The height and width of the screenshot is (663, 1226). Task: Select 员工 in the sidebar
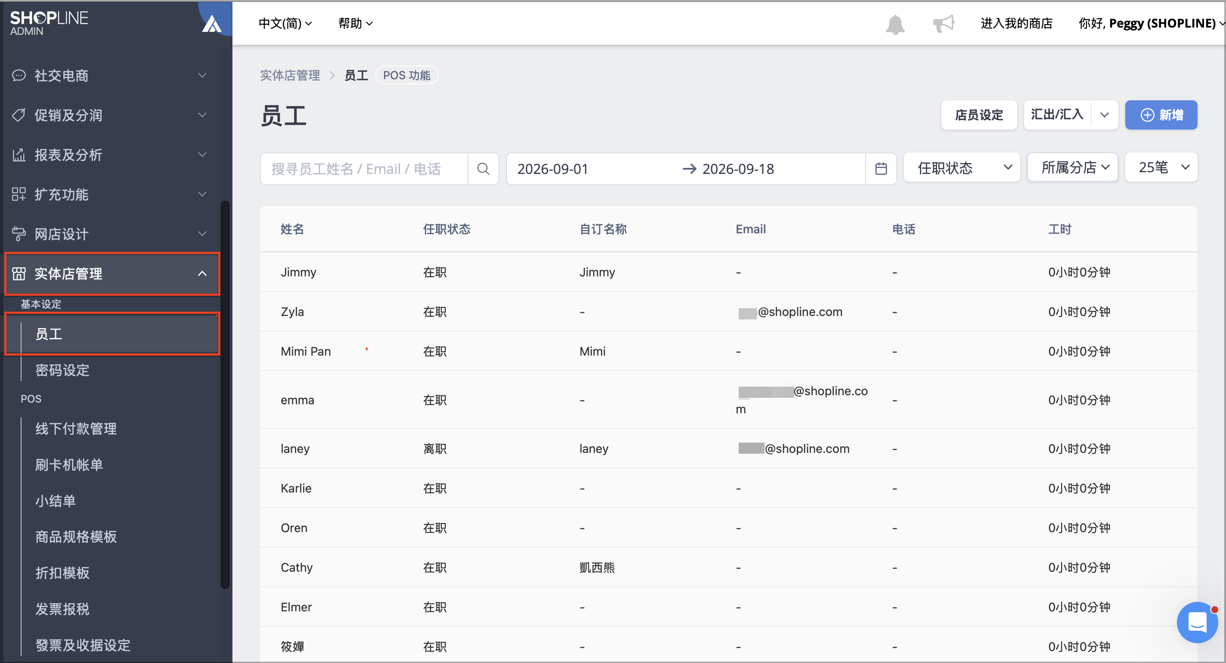[x=112, y=334]
